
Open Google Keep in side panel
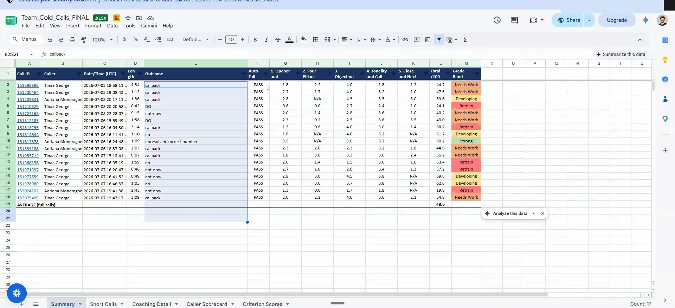(665, 60)
